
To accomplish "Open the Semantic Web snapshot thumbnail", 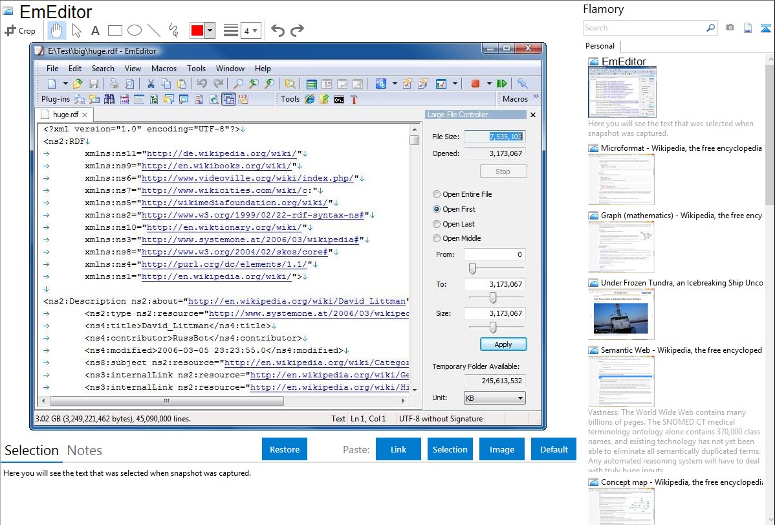I will click(621, 381).
